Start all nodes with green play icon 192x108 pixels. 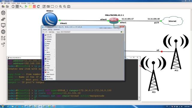(x=26, y=7)
